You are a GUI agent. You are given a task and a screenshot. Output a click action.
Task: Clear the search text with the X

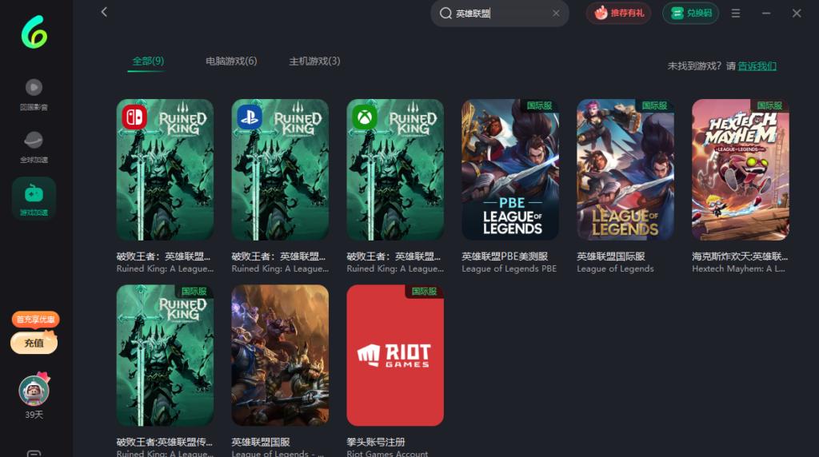click(x=556, y=13)
